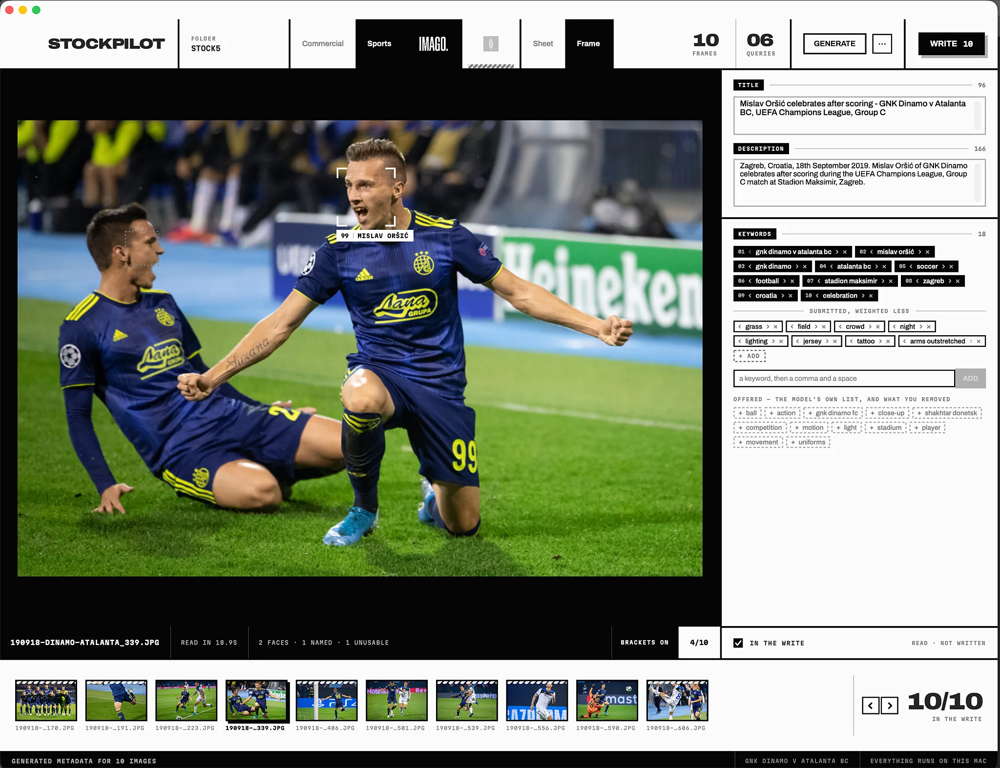The height and width of the screenshot is (768, 1000).
Task: Move 'jersey' keyword left
Action: click(798, 342)
